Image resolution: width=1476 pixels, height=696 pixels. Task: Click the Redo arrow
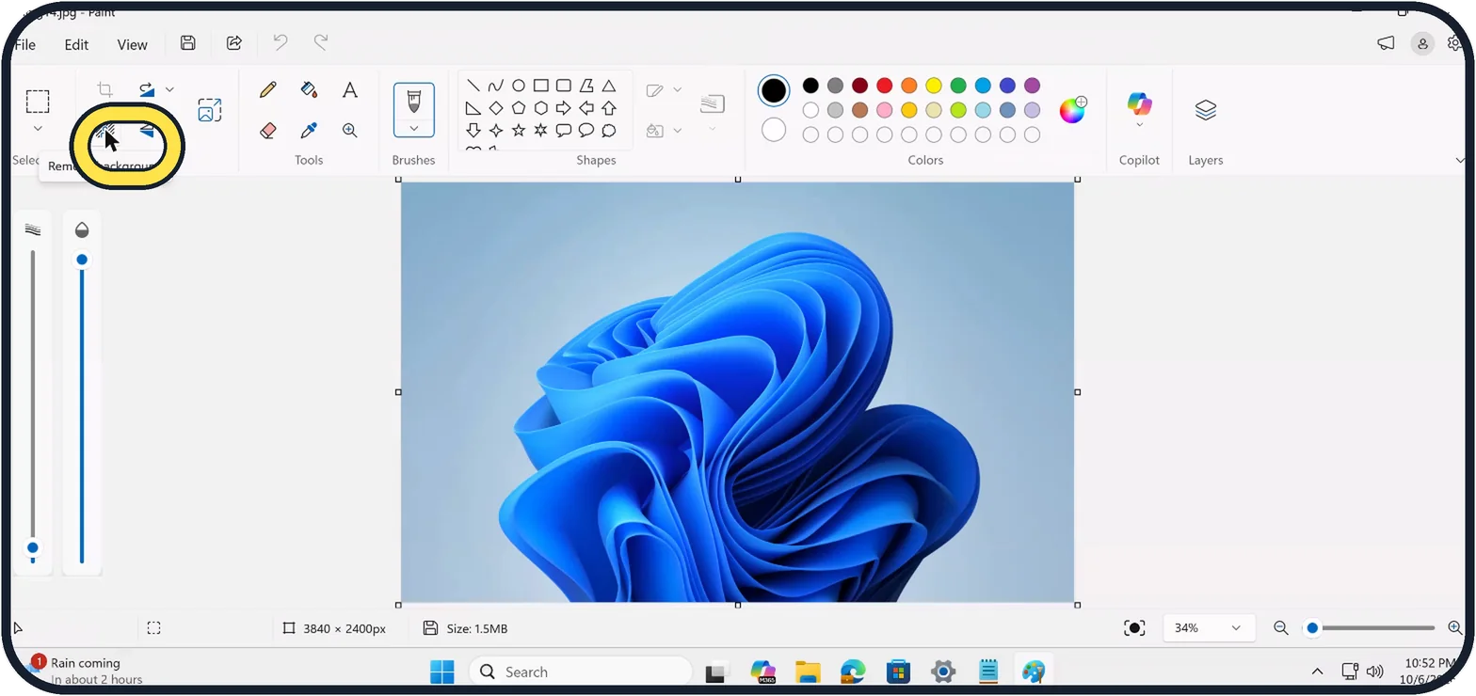point(321,42)
